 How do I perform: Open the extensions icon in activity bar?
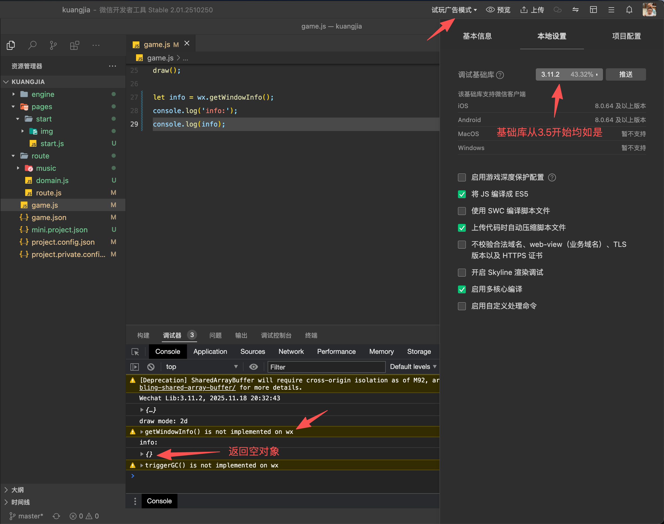[x=74, y=45]
